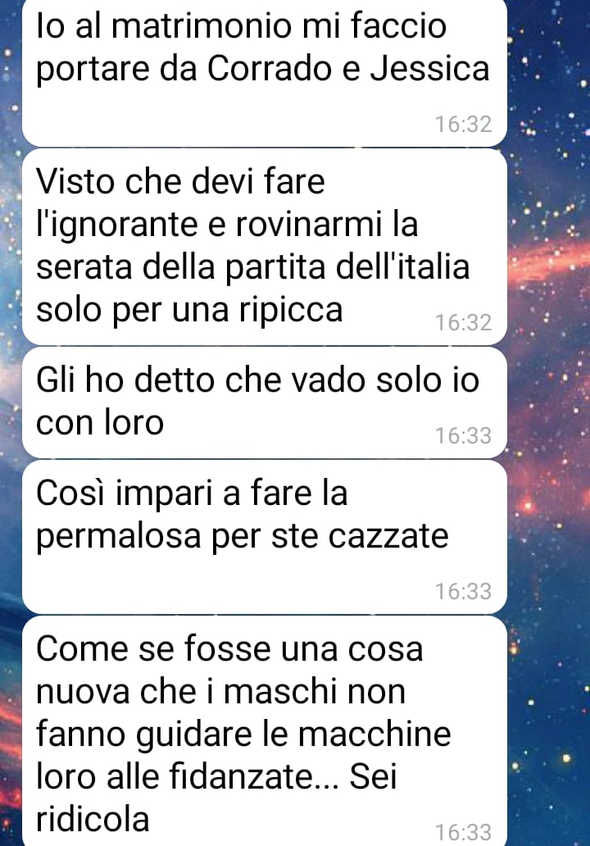Viewport: 590px width, 846px height.
Task: Click the 16:32 timestamp beside 'solo per una ripicca'
Action: pyautogui.click(x=463, y=323)
